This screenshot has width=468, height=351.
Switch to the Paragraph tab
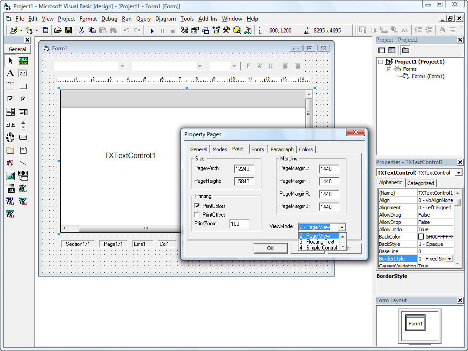click(x=282, y=149)
